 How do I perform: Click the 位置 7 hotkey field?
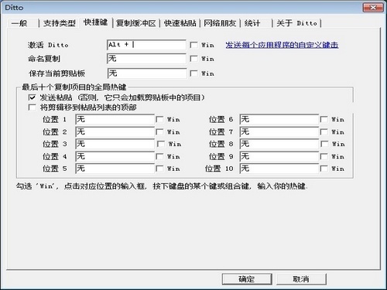click(279, 132)
